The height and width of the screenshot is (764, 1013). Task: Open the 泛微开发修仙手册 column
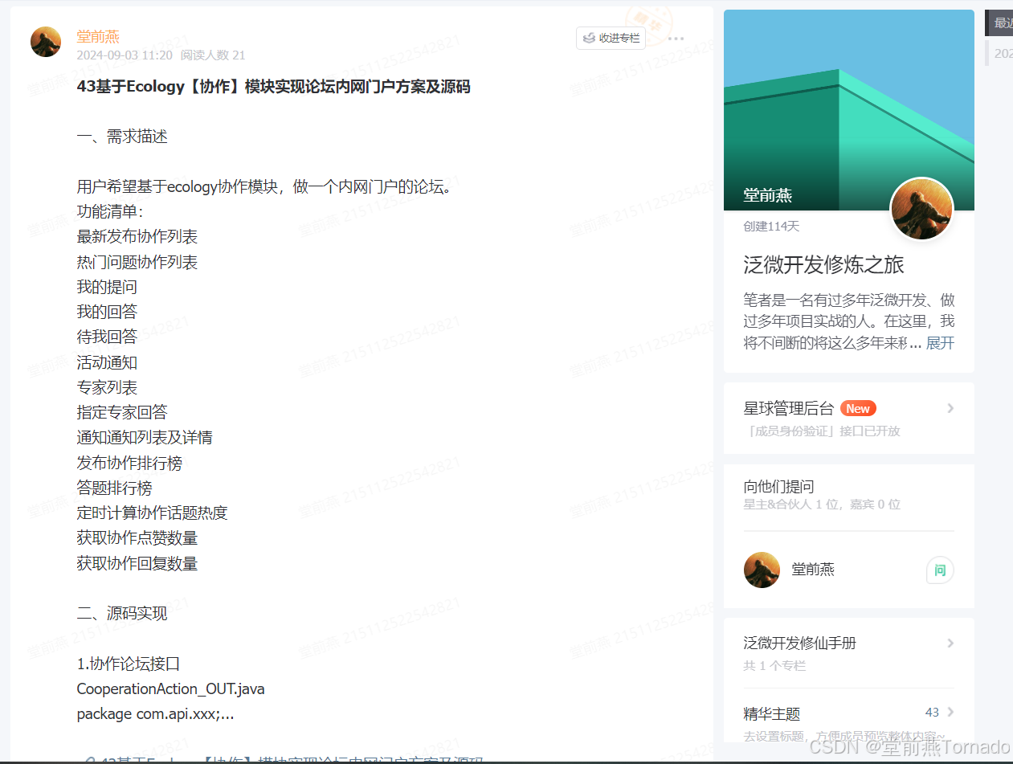click(x=800, y=643)
